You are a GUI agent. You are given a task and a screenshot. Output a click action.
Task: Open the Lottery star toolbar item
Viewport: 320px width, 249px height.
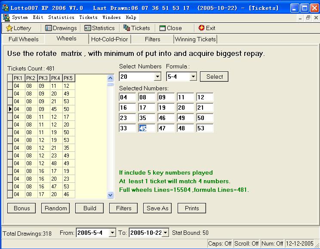point(18,28)
